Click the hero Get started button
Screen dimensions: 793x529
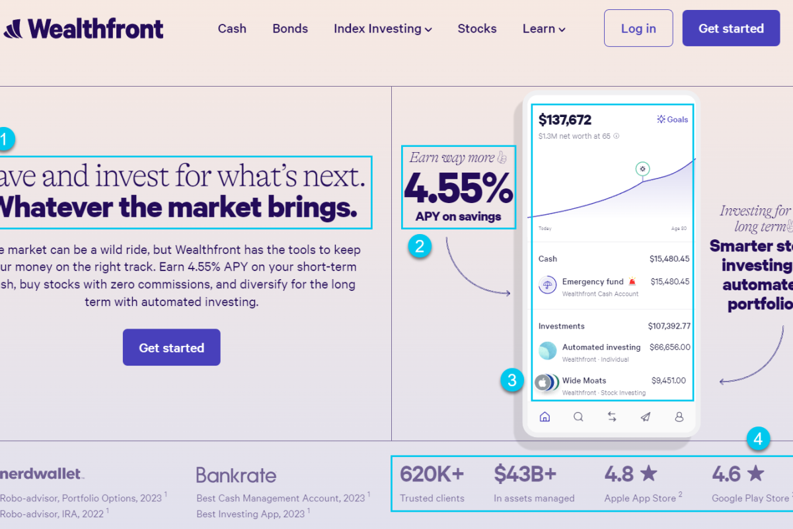click(x=171, y=347)
